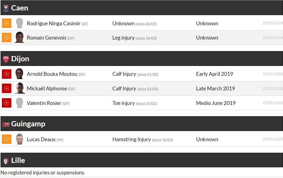
Task: Select the Caen team header
Action: pyautogui.click(x=20, y=8)
